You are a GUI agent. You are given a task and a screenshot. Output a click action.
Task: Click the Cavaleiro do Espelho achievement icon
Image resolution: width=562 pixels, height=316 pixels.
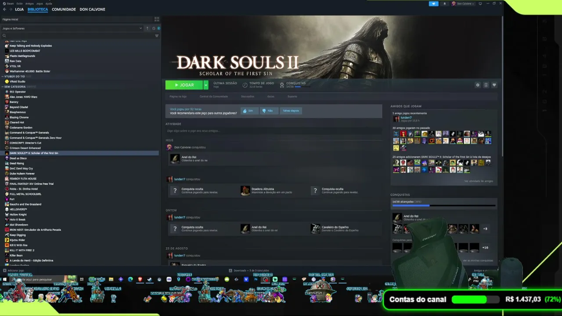[x=315, y=229]
